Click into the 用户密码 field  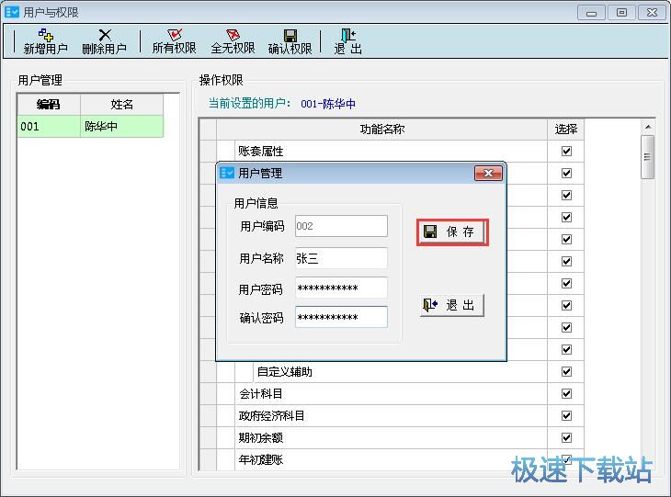[x=341, y=288]
